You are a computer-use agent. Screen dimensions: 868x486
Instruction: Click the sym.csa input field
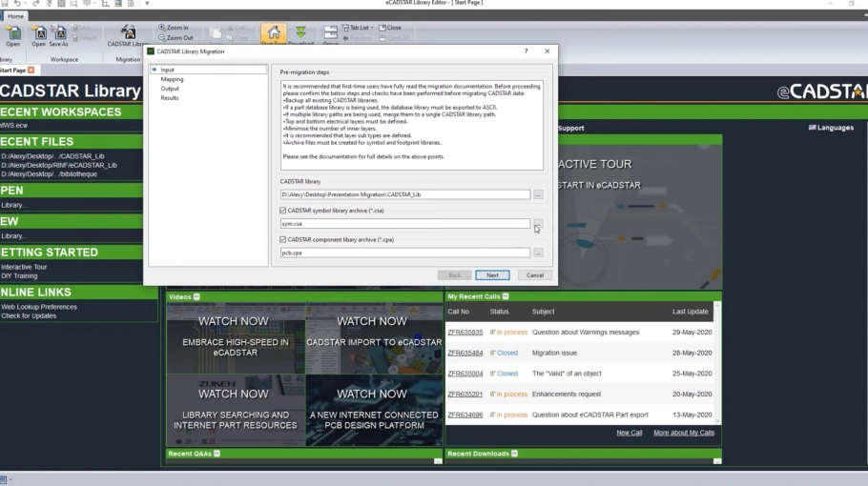(x=405, y=223)
